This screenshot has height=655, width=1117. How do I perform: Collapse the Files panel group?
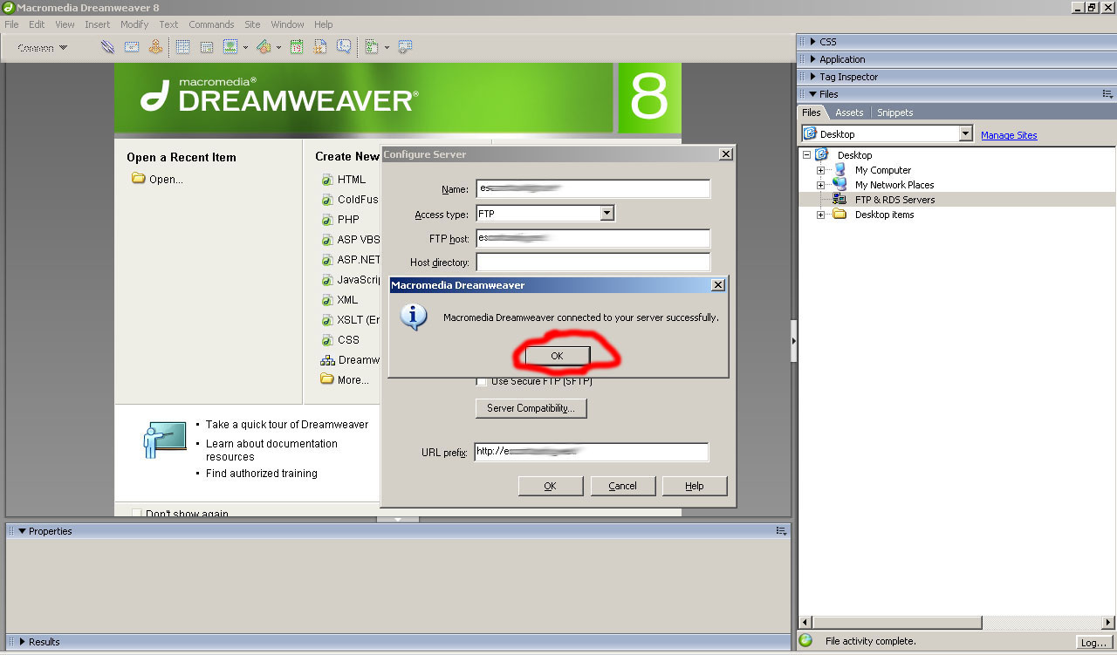tap(812, 94)
